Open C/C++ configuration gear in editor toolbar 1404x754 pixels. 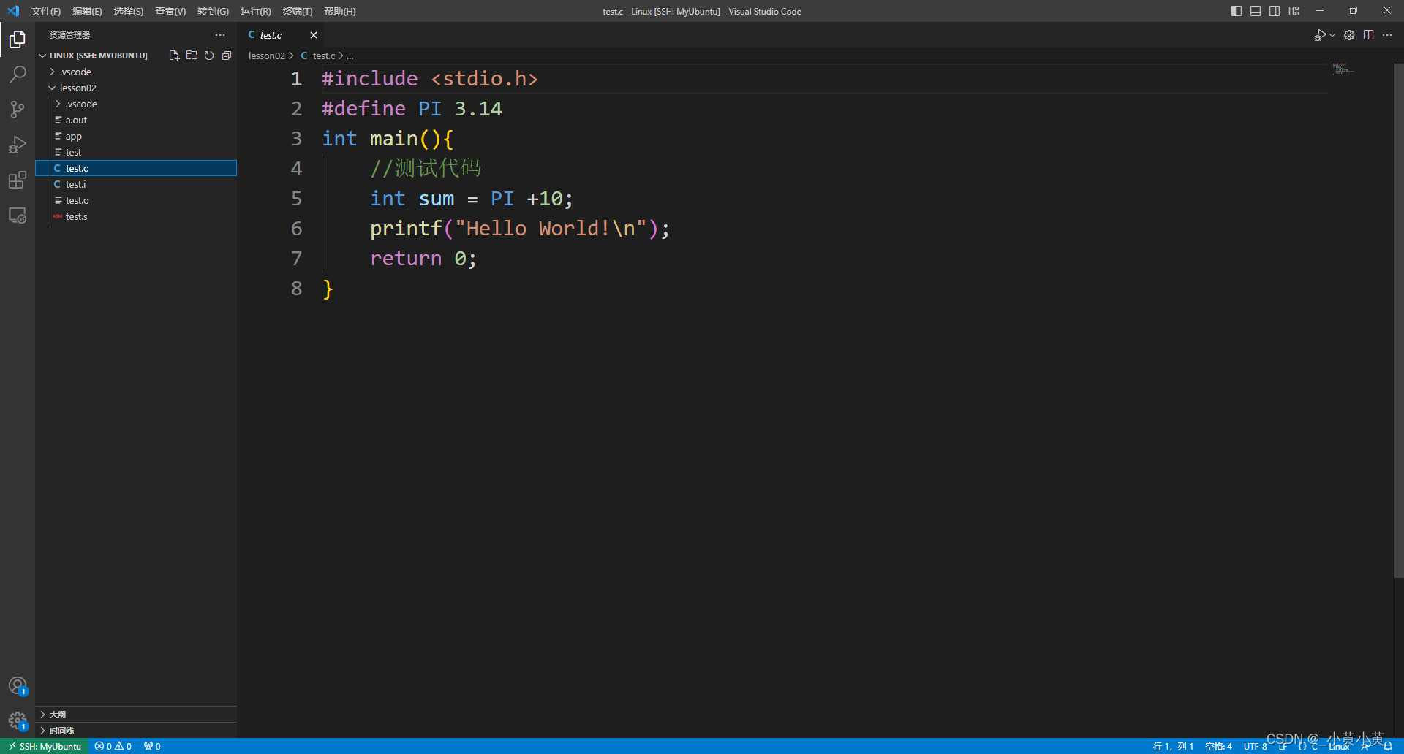pyautogui.click(x=1349, y=35)
